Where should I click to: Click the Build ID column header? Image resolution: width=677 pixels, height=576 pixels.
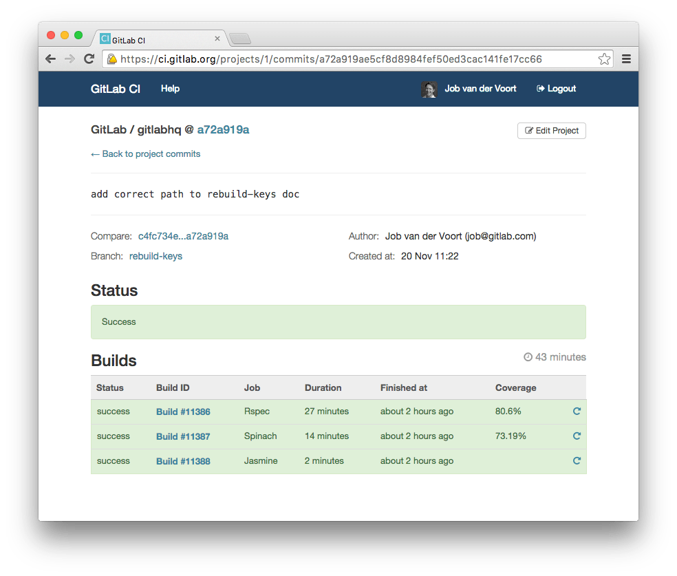tap(173, 387)
